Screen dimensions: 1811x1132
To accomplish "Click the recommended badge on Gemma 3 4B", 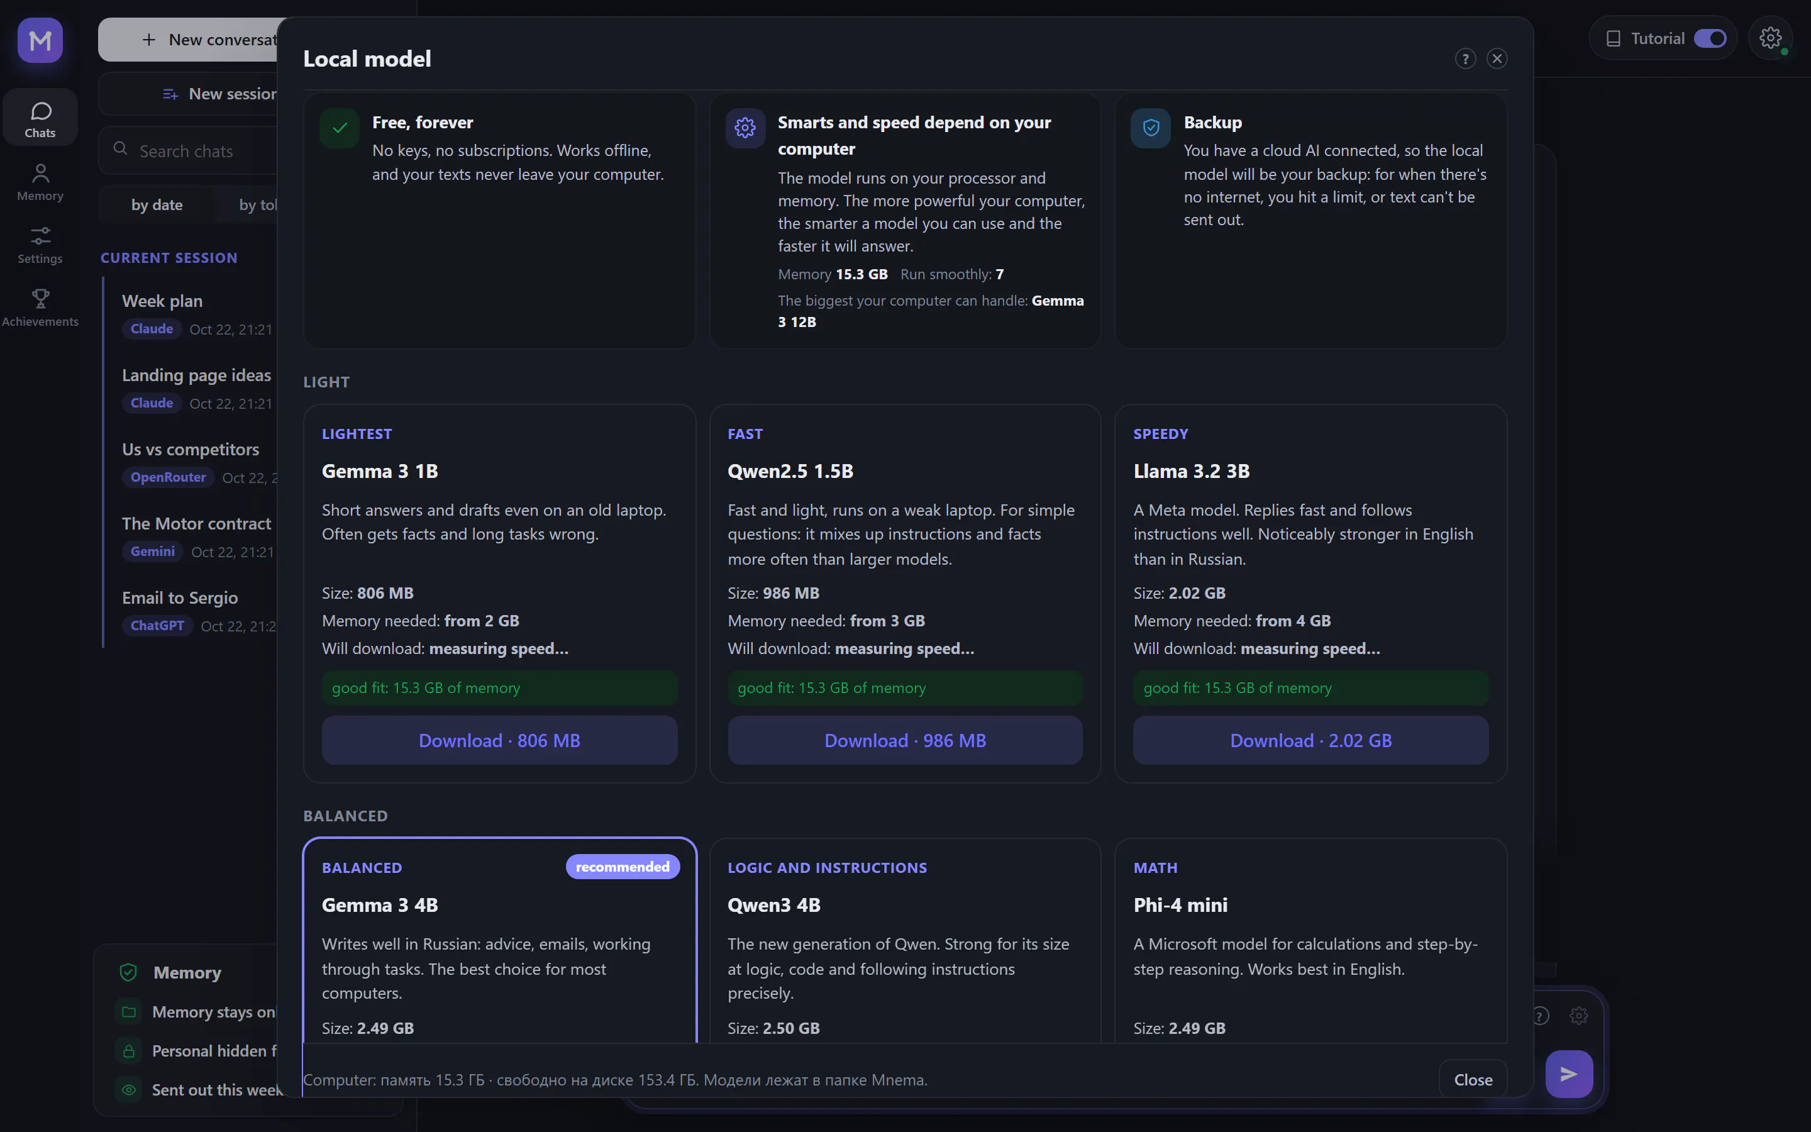I will [x=623, y=866].
